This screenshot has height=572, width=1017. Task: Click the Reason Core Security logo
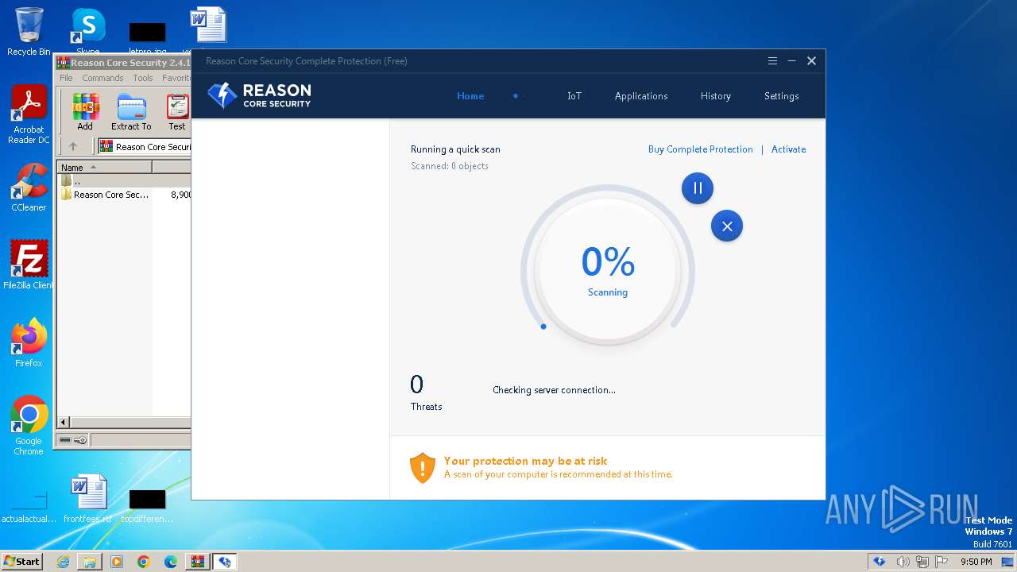[259, 95]
